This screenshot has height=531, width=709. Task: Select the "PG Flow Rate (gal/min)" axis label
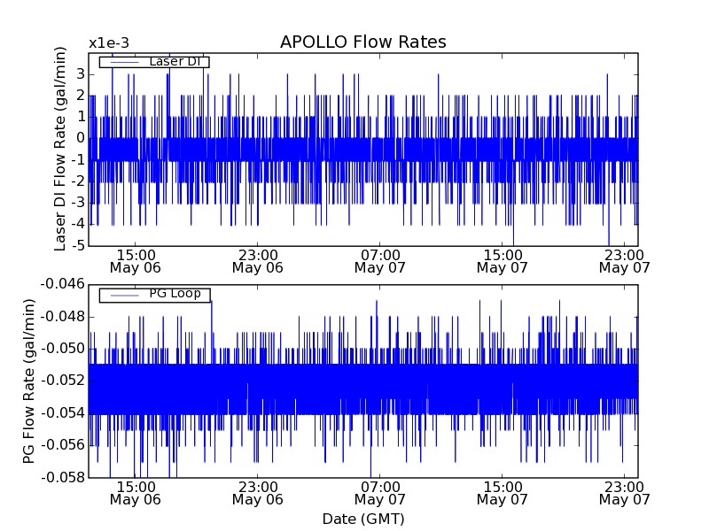pos(29,381)
